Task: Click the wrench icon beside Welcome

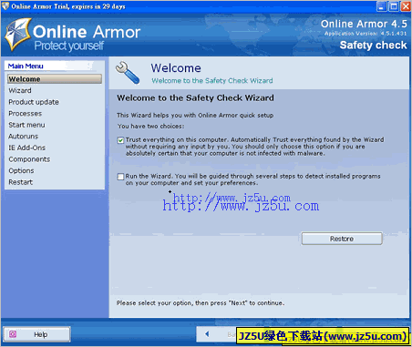Action: [128, 73]
